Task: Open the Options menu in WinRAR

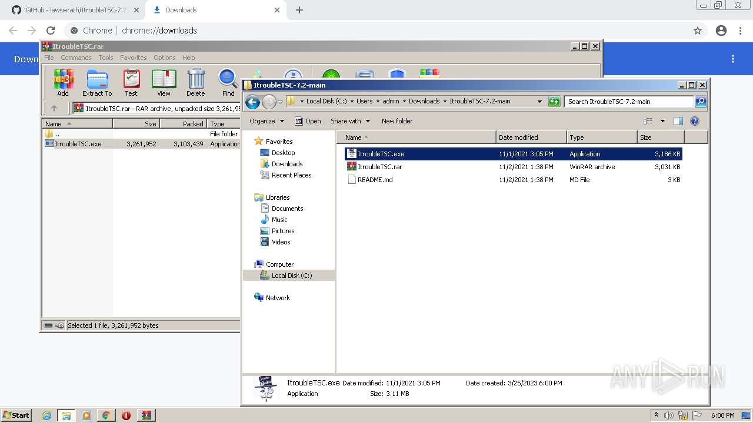Action: coord(165,58)
